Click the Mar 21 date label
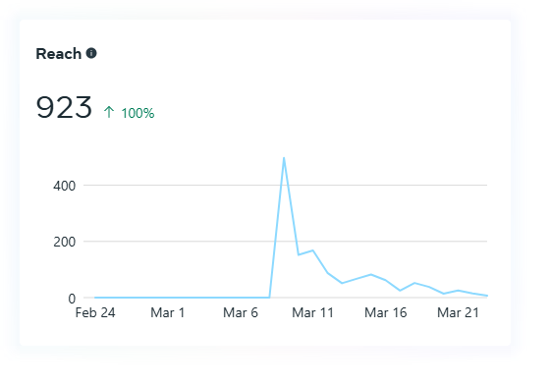 pyautogui.click(x=458, y=312)
